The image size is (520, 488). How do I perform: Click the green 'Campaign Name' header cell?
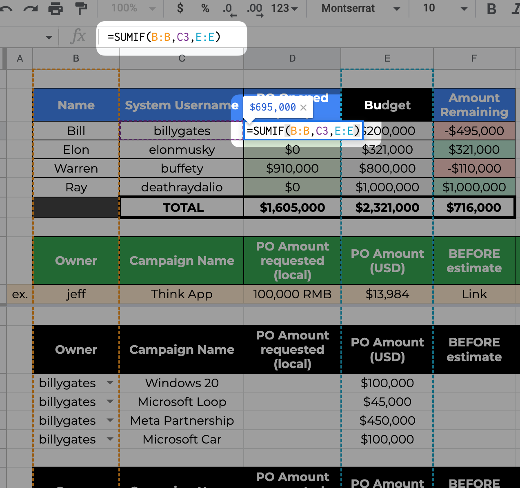(182, 260)
